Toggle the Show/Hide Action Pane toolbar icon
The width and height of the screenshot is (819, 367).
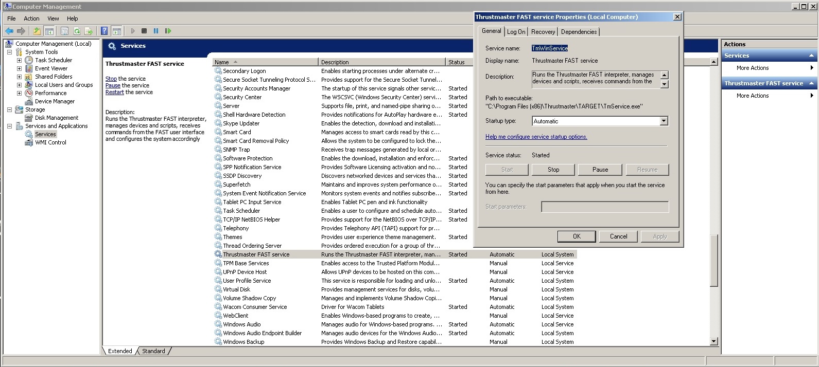[x=117, y=31]
